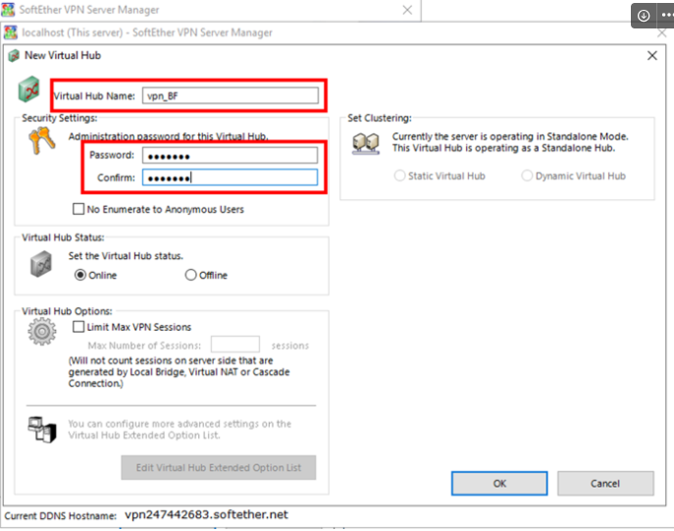Image resolution: width=674 pixels, height=531 pixels.
Task: Click the Max Number of Sessions field
Action: pyautogui.click(x=234, y=345)
